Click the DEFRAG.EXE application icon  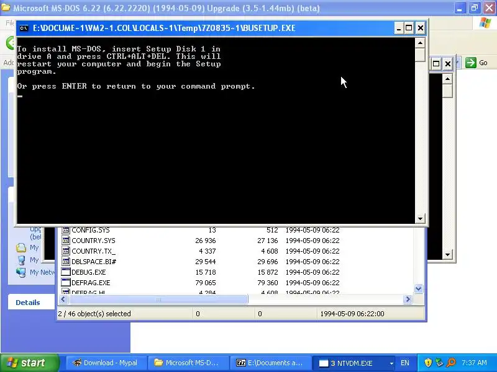pos(66,283)
